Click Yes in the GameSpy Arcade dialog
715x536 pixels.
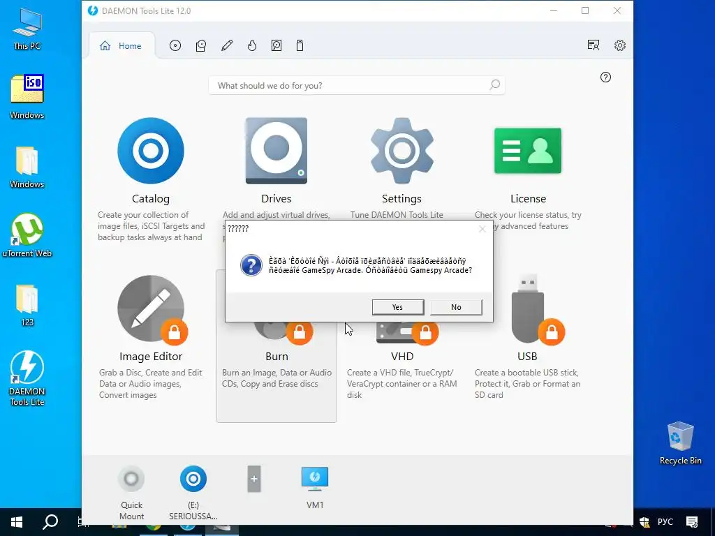click(x=397, y=307)
